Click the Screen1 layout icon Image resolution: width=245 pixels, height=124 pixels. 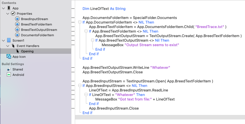9,40
